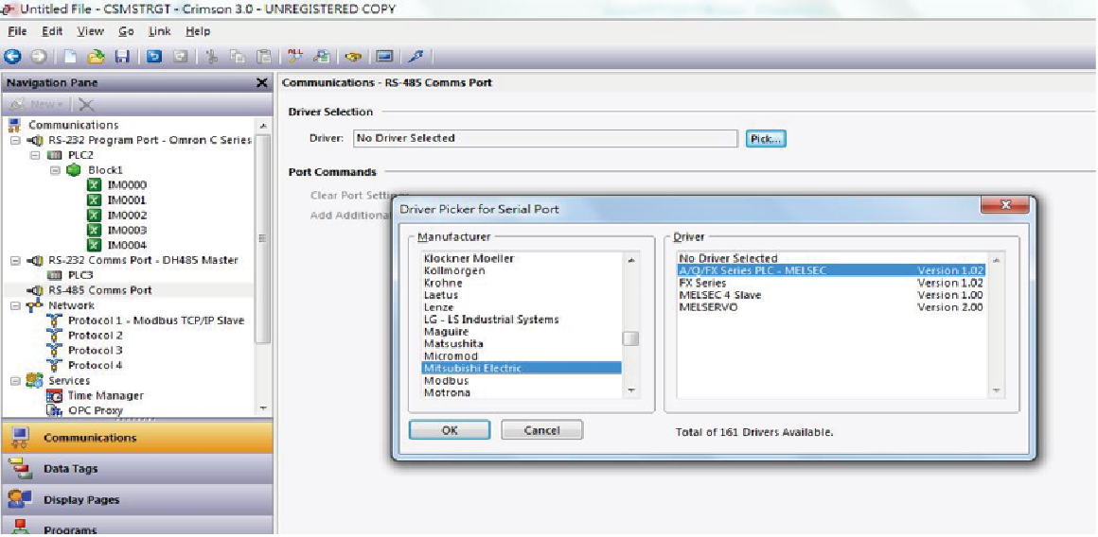This screenshot has height=537, width=1098.
Task: Select Modbus in the Manufacturer list
Action: (446, 381)
